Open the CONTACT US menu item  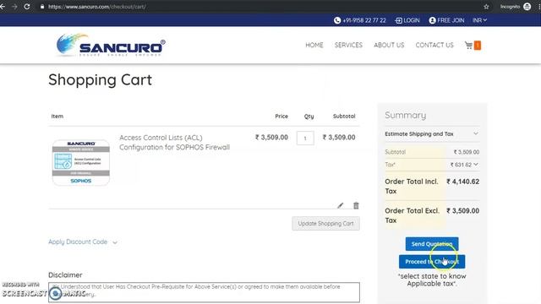click(434, 45)
